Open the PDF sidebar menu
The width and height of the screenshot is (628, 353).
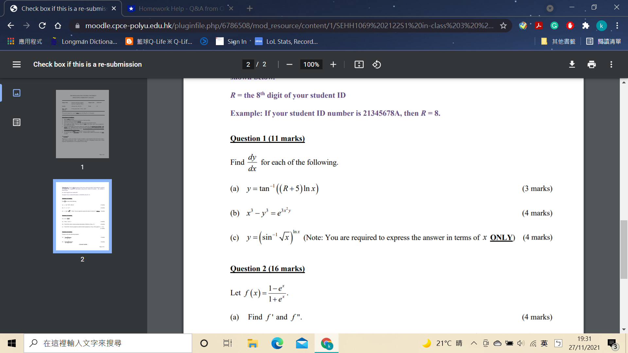pos(16,64)
